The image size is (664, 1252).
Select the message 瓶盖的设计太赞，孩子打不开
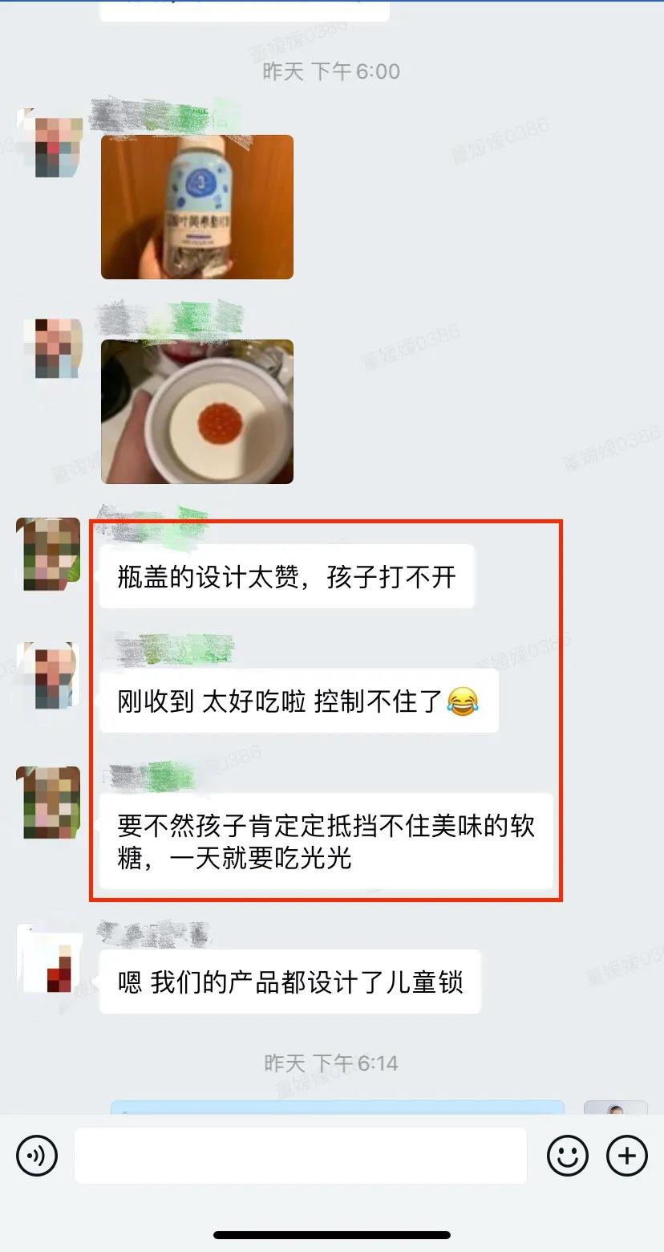pos(286,576)
